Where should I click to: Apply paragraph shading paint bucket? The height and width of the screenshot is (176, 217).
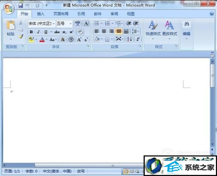coord(97,39)
